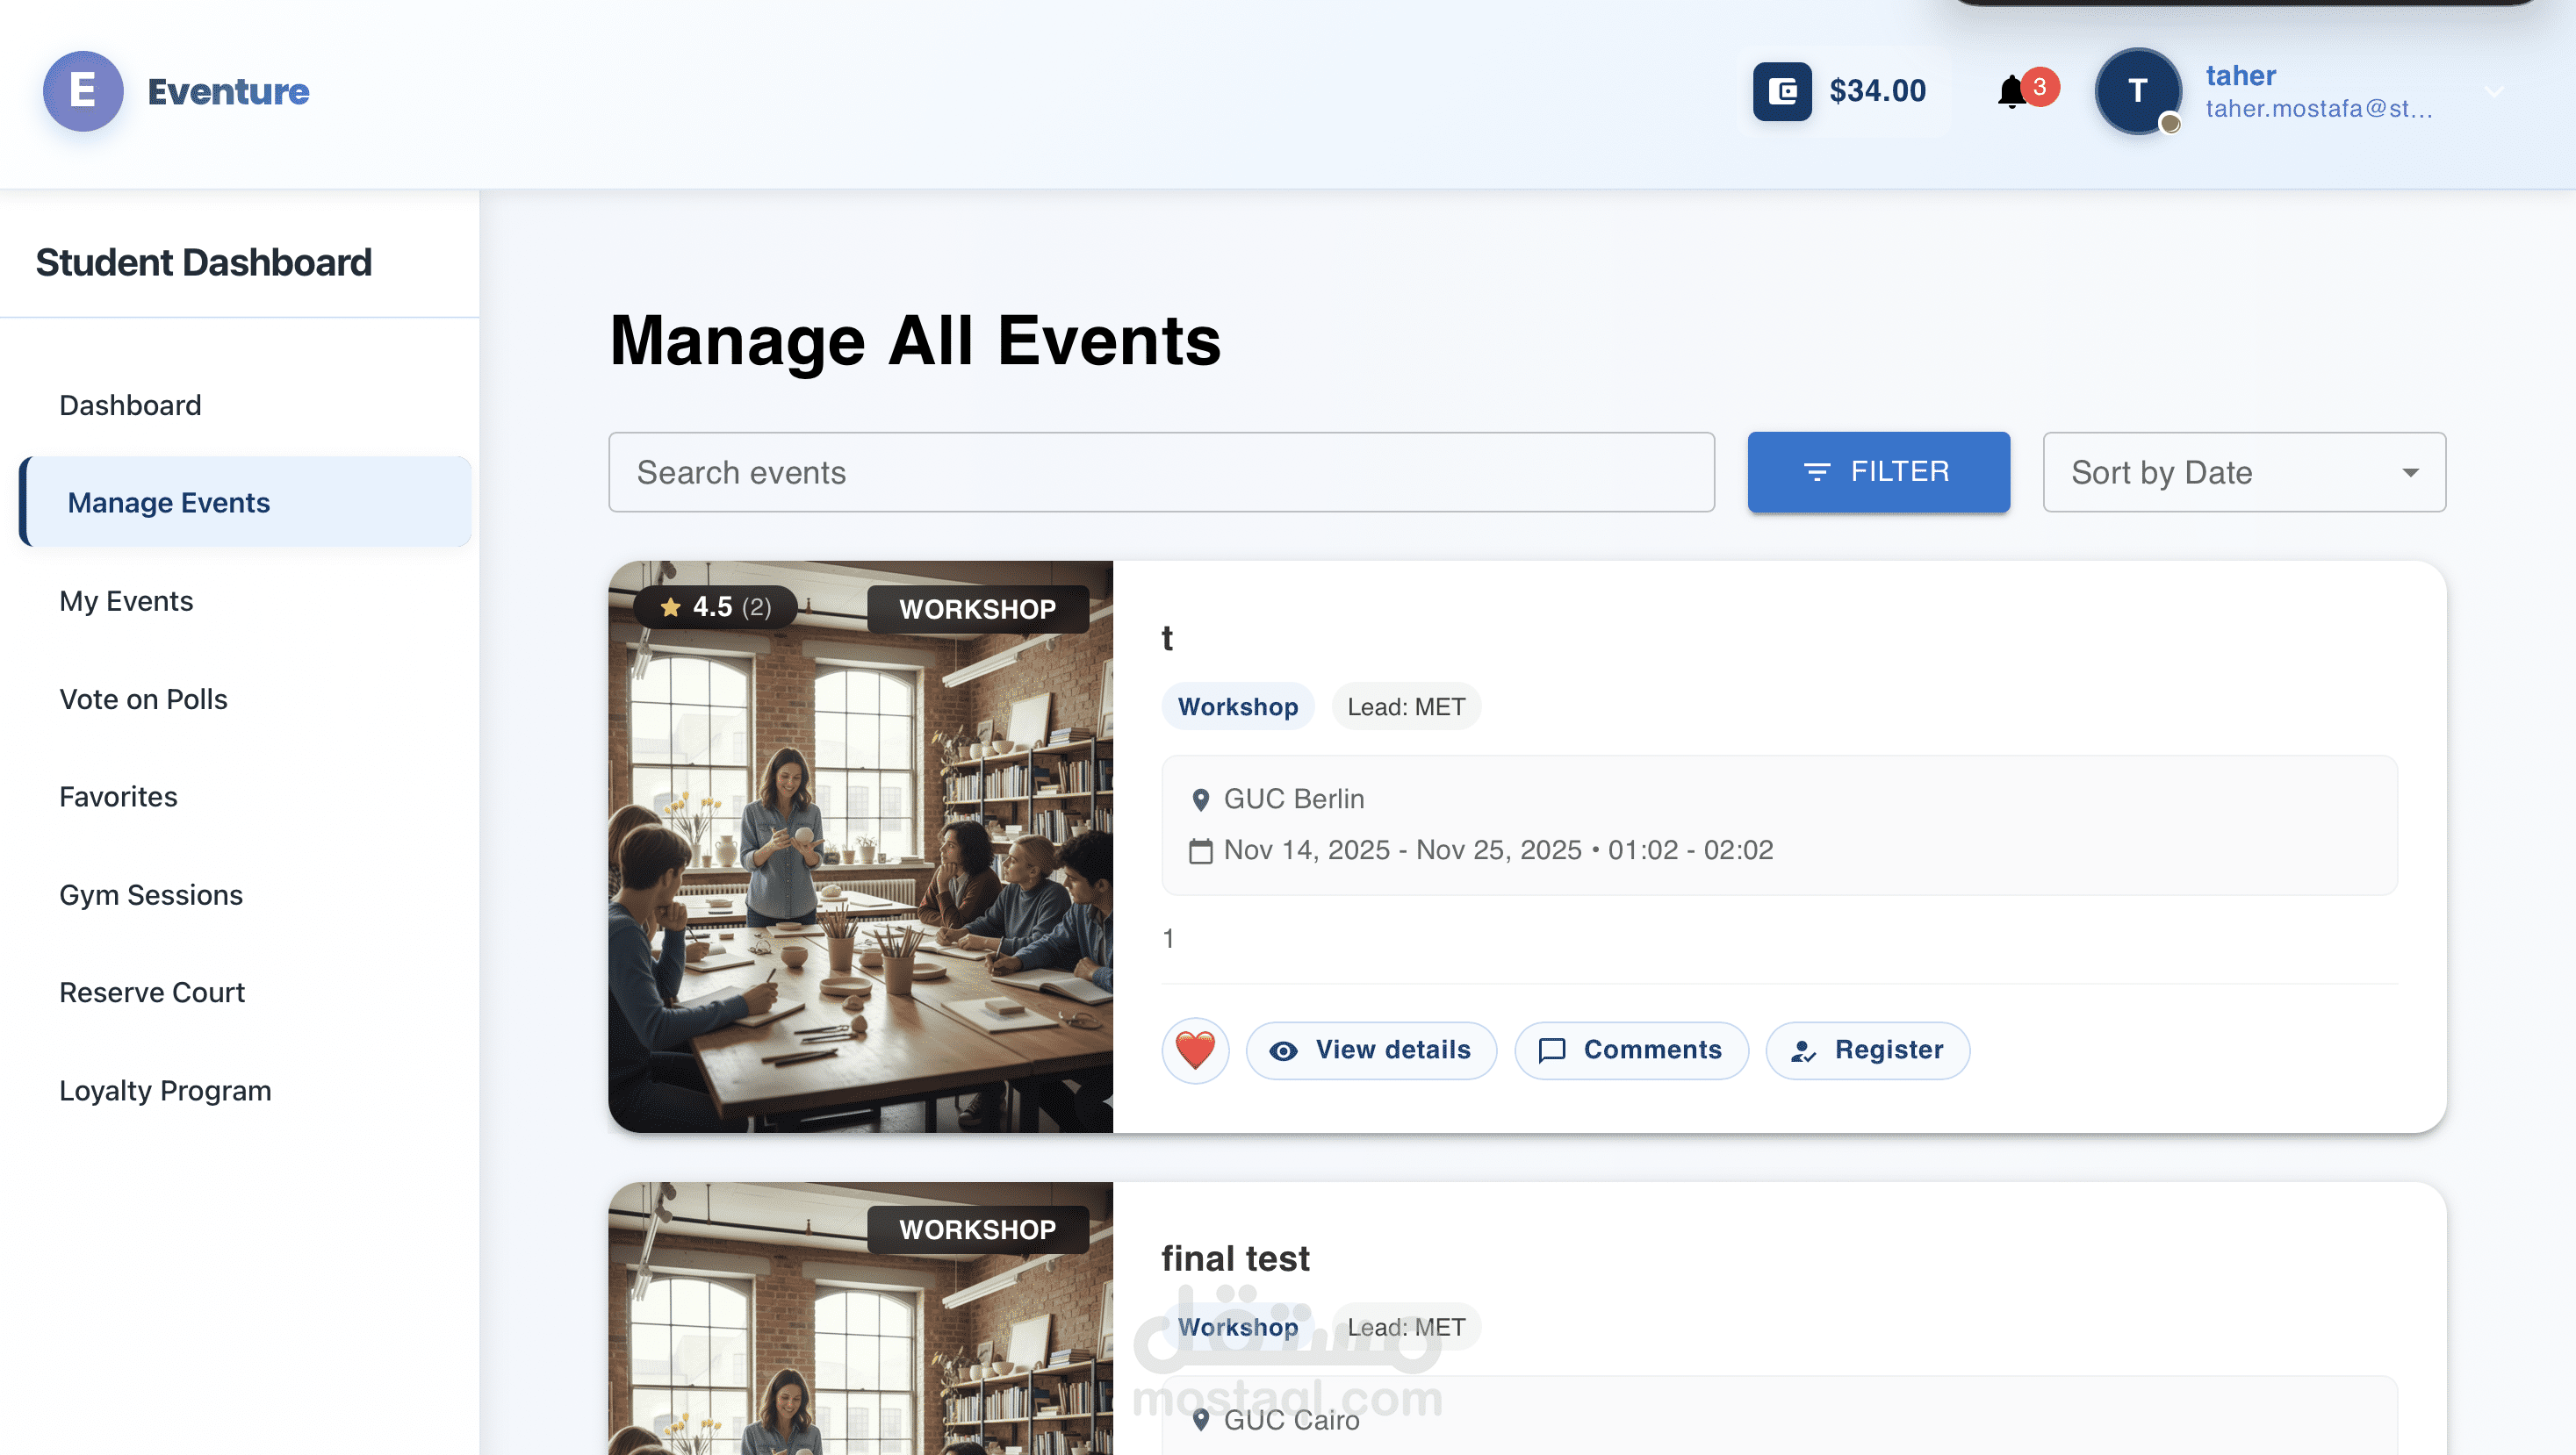Image resolution: width=2576 pixels, height=1455 pixels.
Task: Open the Sort by Date dropdown
Action: point(2243,471)
